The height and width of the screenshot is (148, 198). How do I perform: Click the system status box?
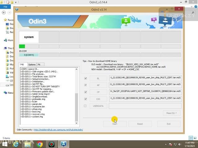pyautogui.click(x=29, y=37)
